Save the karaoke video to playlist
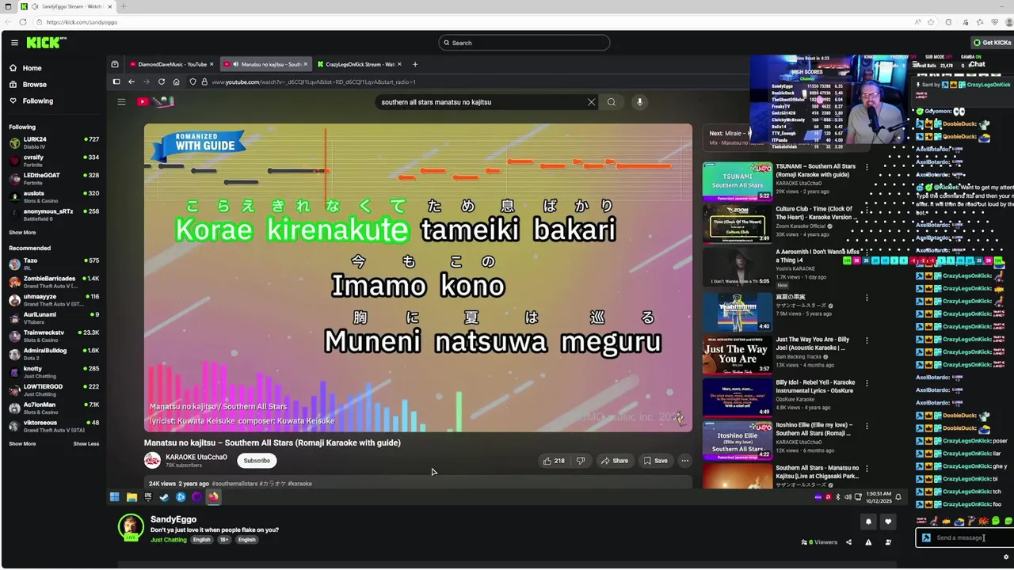Image resolution: width=1014 pixels, height=570 pixels. (655, 461)
